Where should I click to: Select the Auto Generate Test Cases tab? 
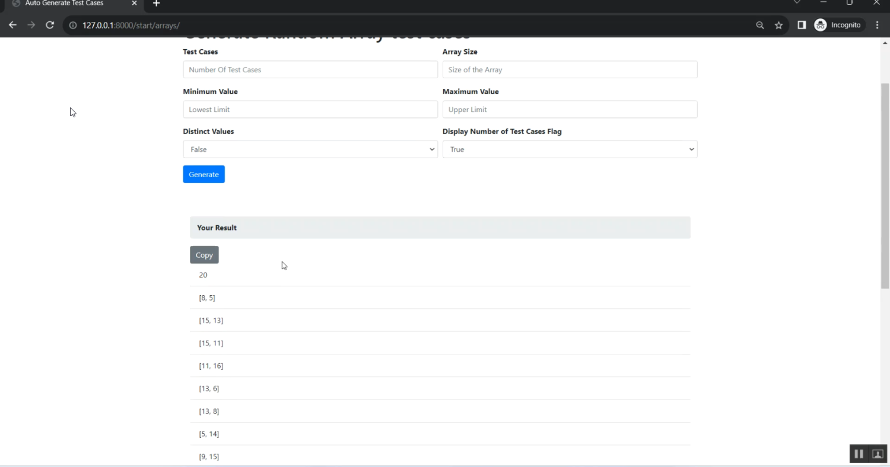[65, 4]
